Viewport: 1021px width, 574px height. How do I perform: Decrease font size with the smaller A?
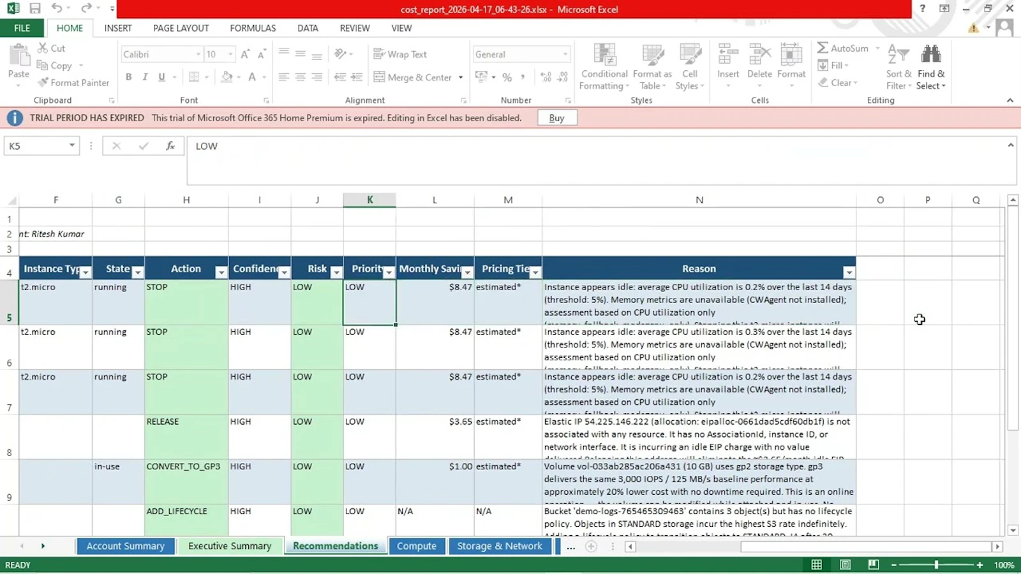(261, 54)
